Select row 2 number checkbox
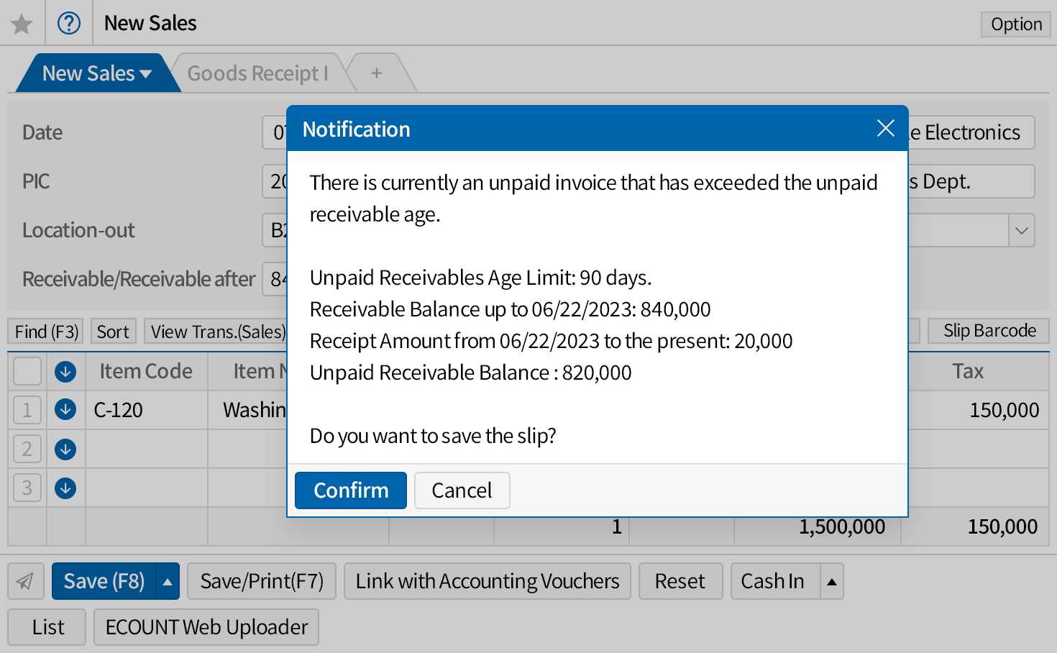This screenshot has height=653, width=1057. click(27, 449)
